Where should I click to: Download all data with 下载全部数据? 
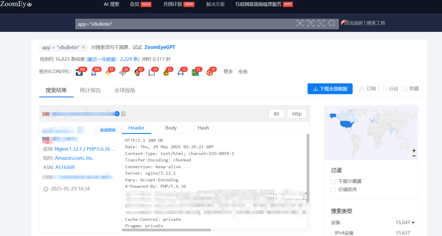pyautogui.click(x=330, y=89)
